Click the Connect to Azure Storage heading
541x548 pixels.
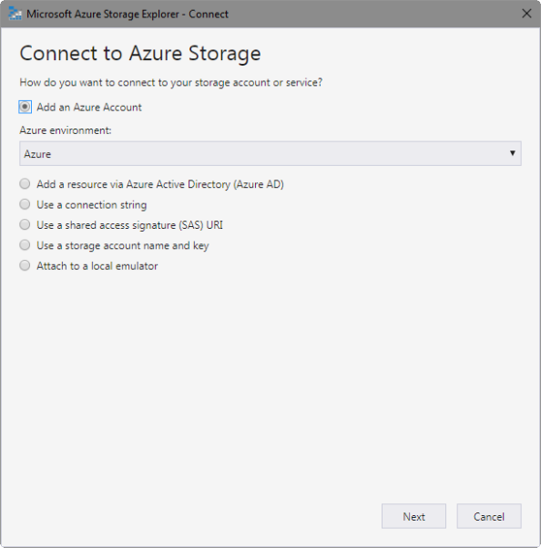140,54
